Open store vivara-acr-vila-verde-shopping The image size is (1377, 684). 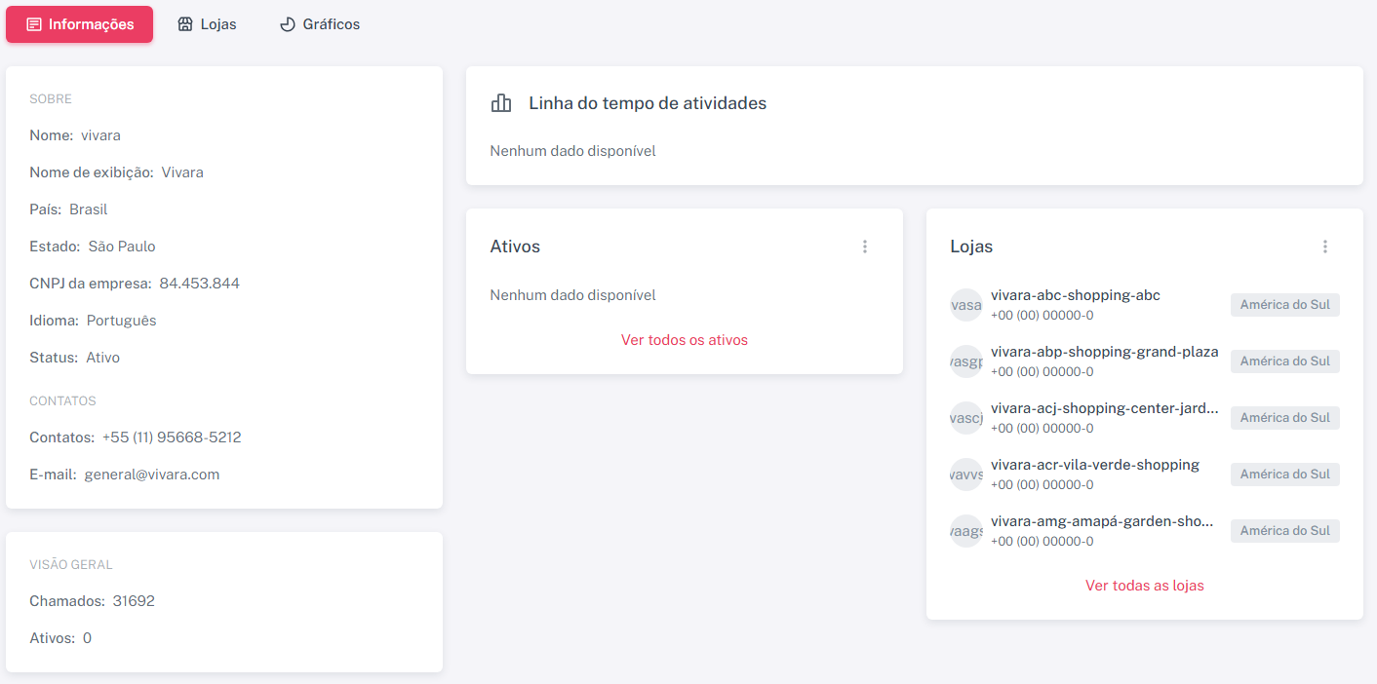[x=1095, y=465]
